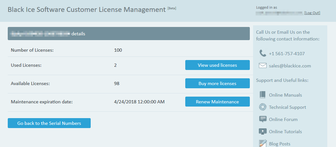336x147 pixels.
Task: Click the Online Manuals book icon
Action: tap(262, 95)
